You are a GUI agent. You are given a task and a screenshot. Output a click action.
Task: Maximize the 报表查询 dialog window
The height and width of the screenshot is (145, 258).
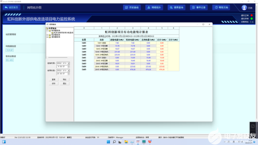coord(204,24)
